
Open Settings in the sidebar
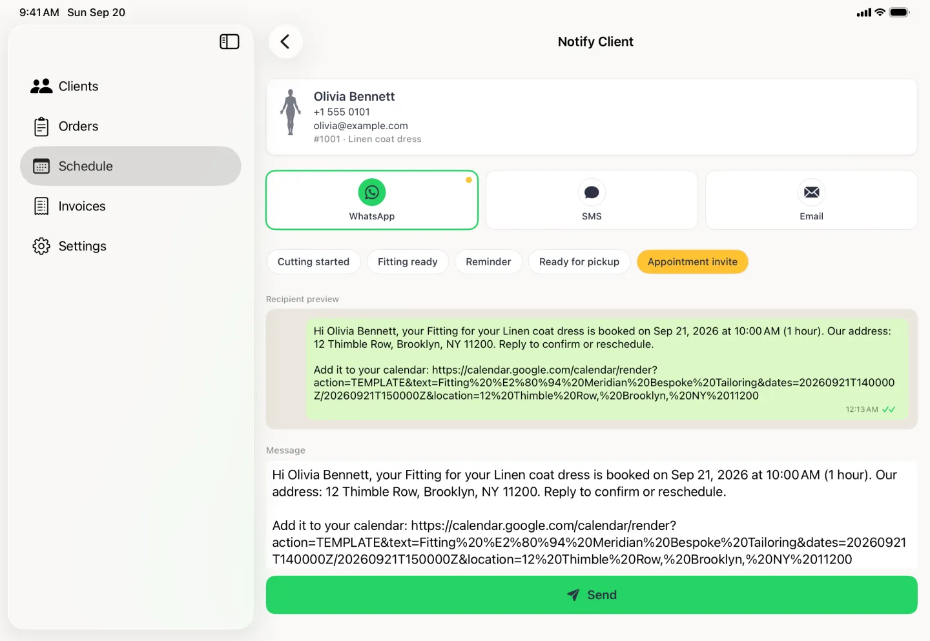click(x=130, y=247)
